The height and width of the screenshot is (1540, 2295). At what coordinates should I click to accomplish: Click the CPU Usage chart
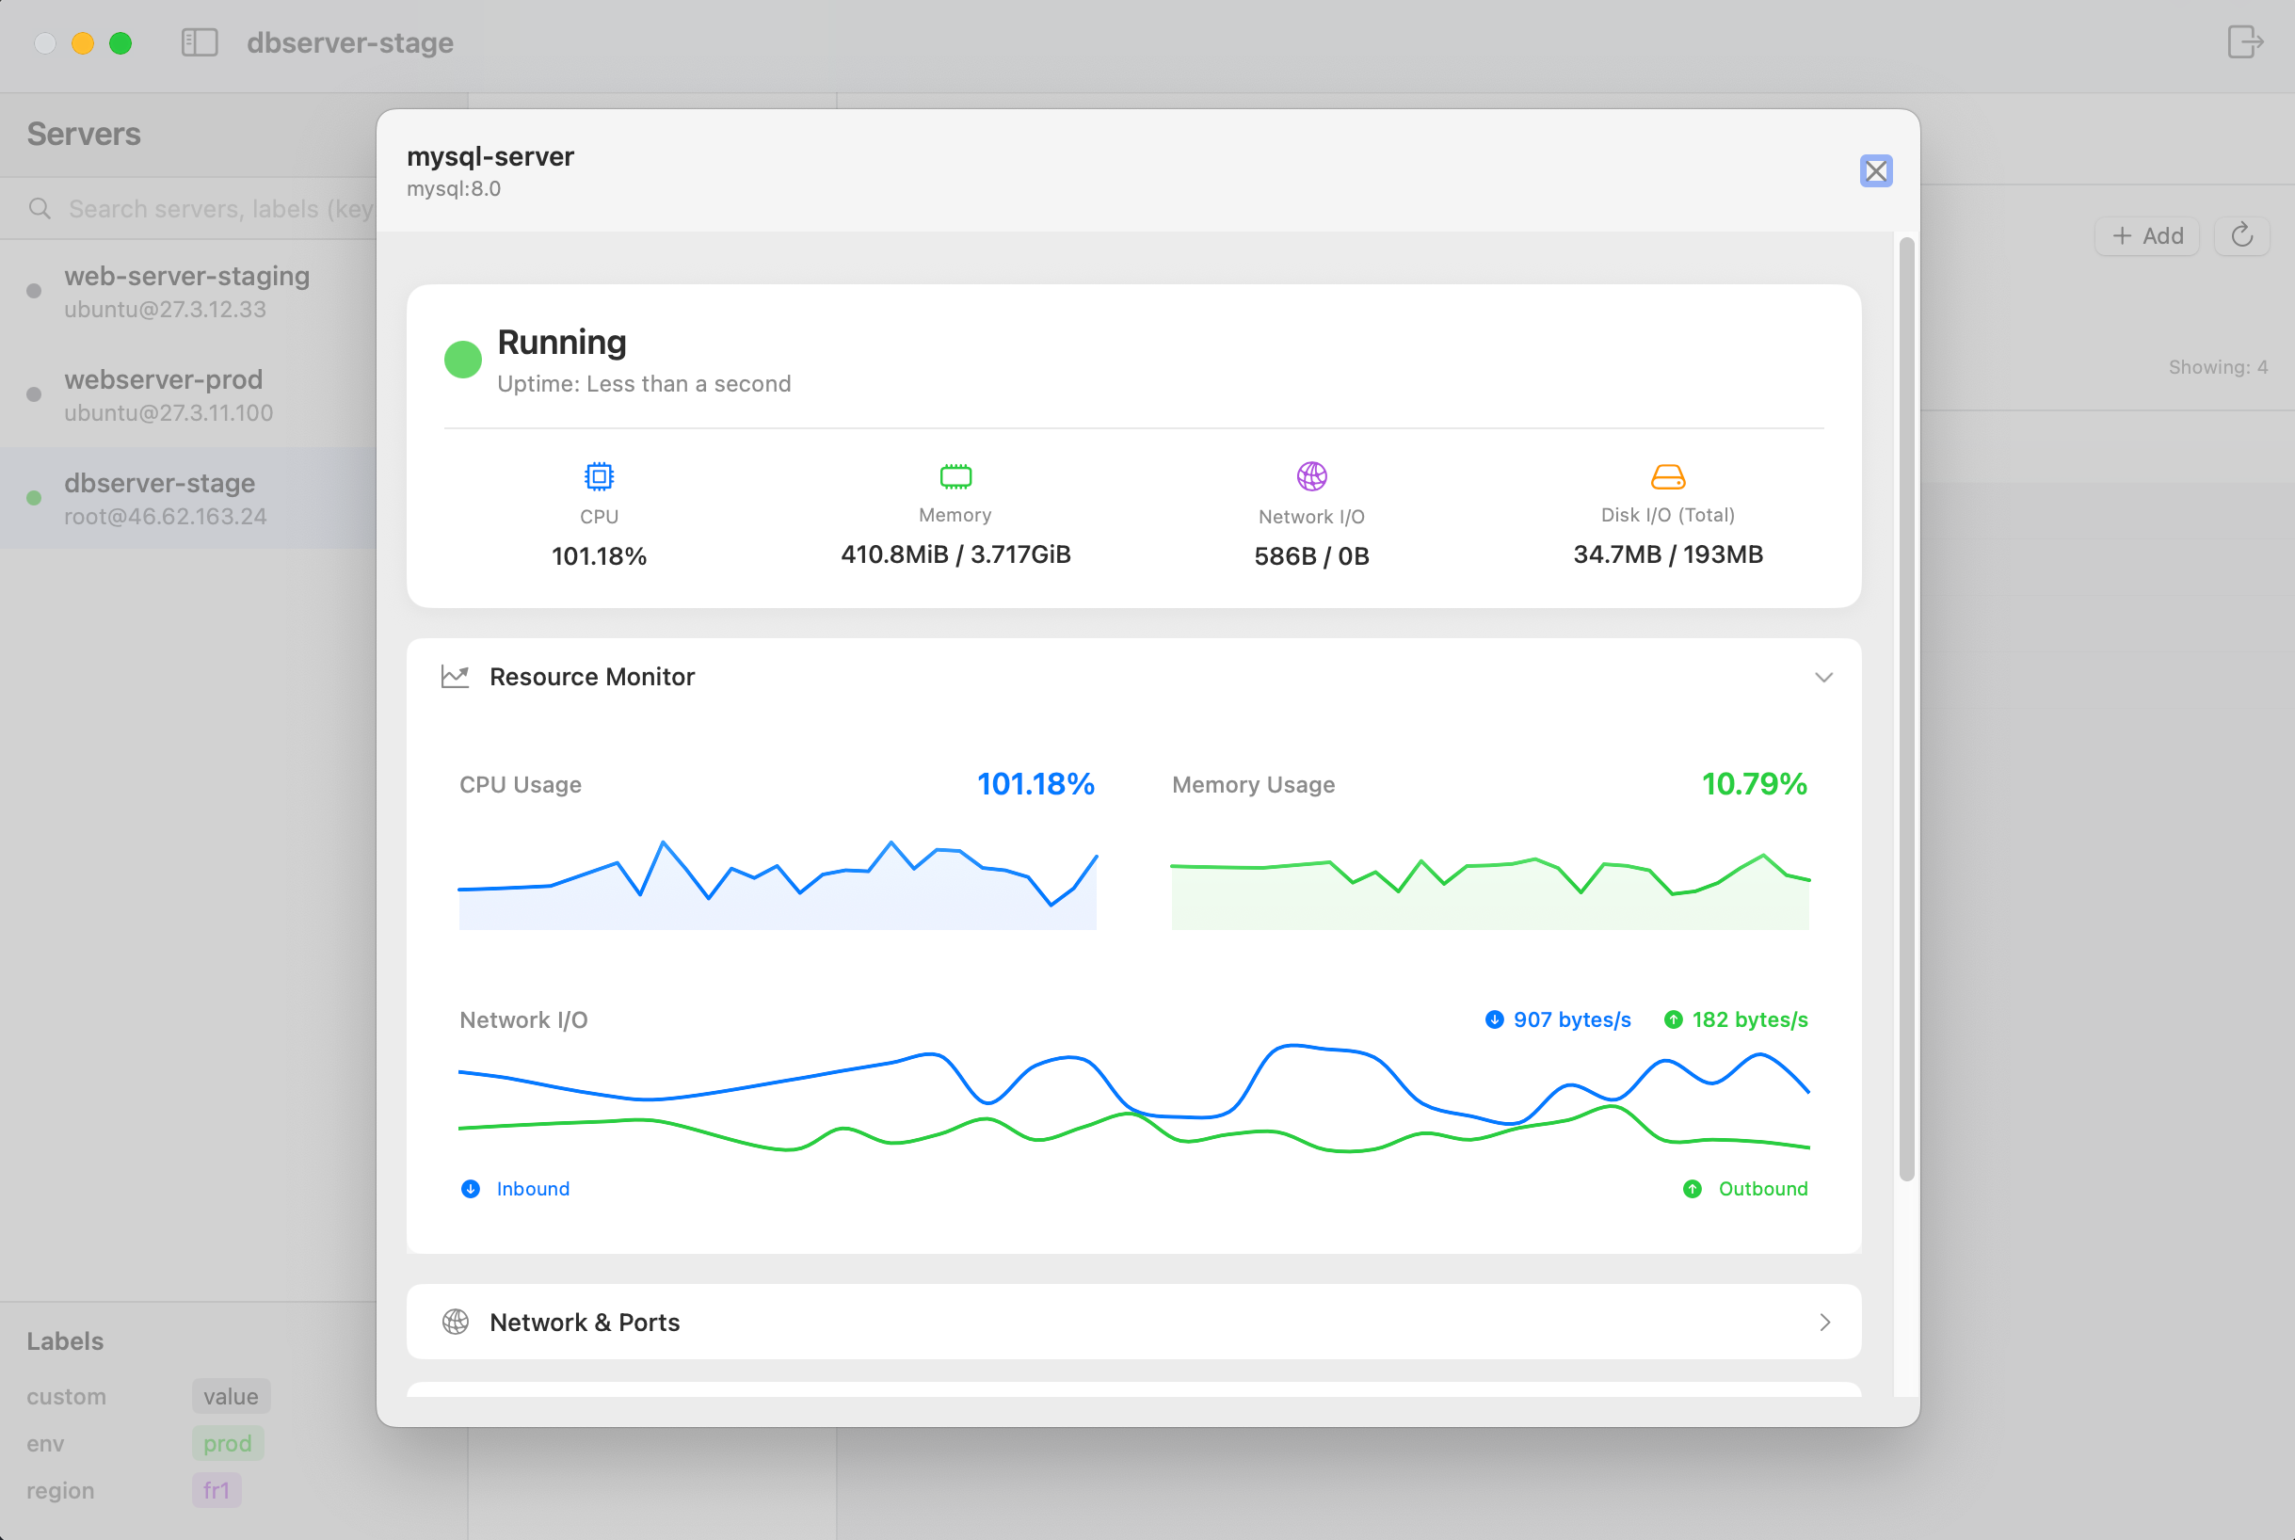(778, 884)
